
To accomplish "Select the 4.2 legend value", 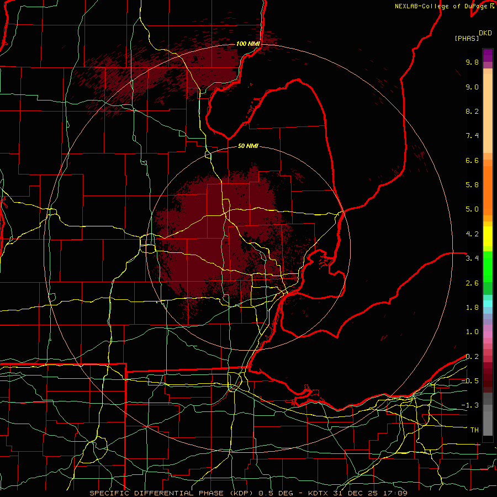I will point(472,234).
